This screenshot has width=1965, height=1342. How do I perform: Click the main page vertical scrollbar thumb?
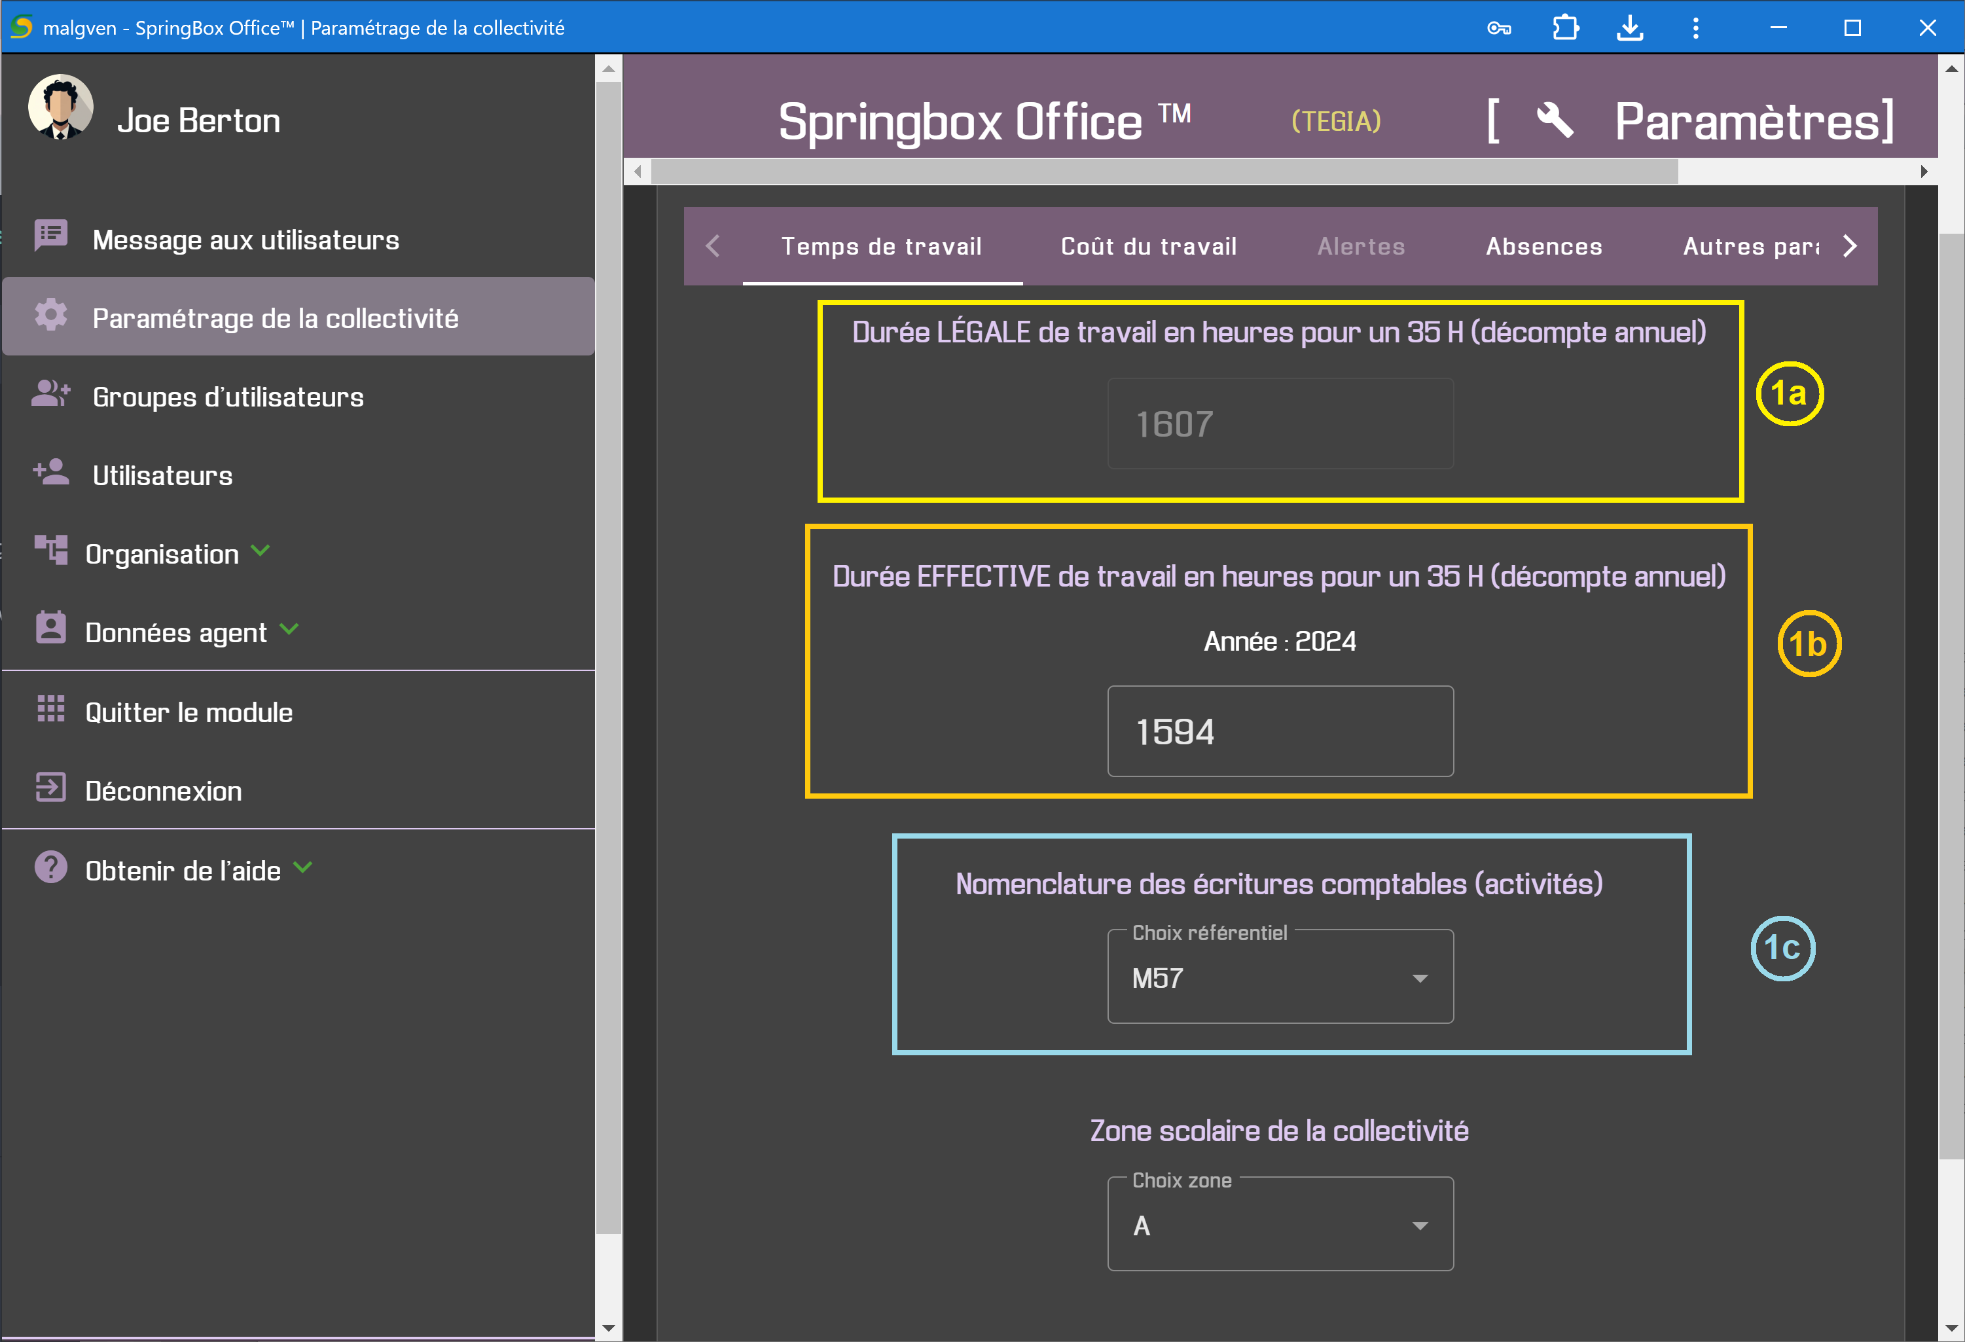(x=1951, y=695)
